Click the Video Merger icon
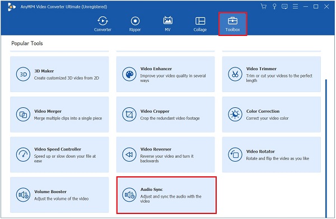336x219 pixels. tap(23, 115)
